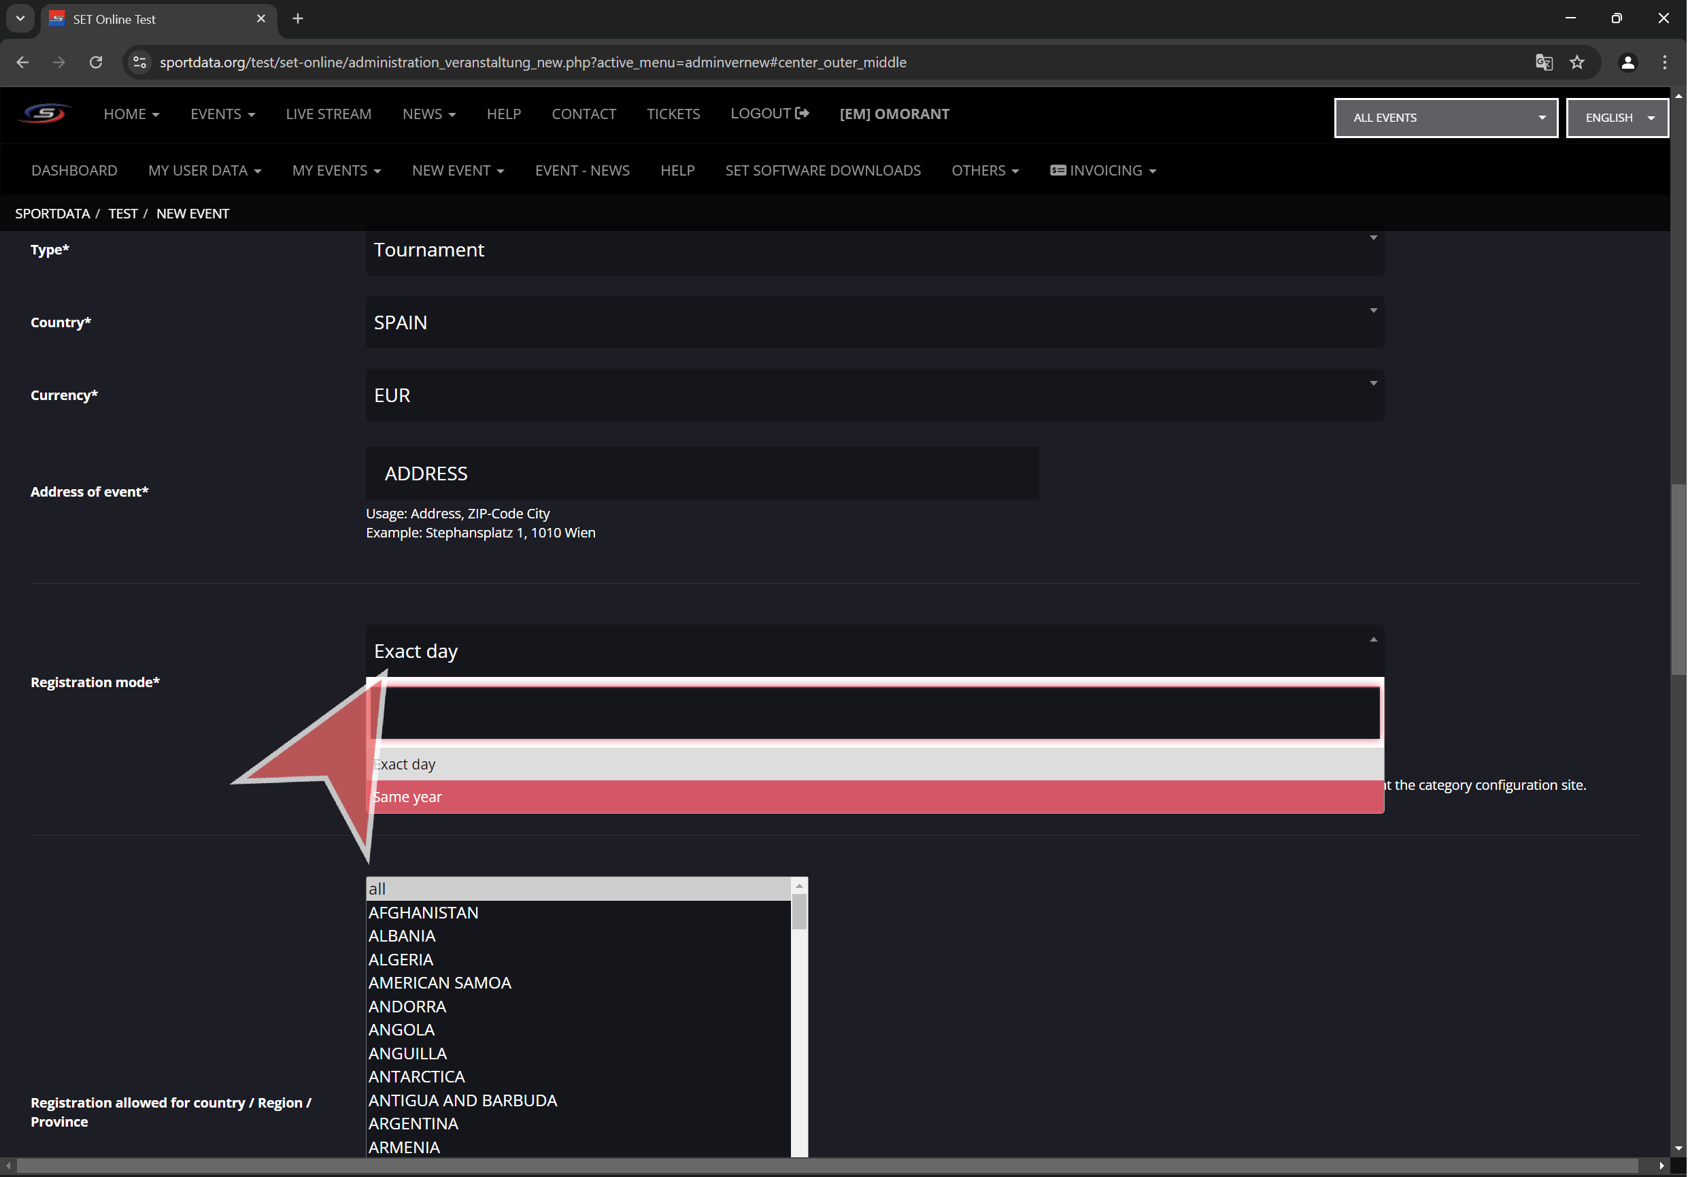Click the site information icon in address bar
1688x1177 pixels.
coord(139,63)
